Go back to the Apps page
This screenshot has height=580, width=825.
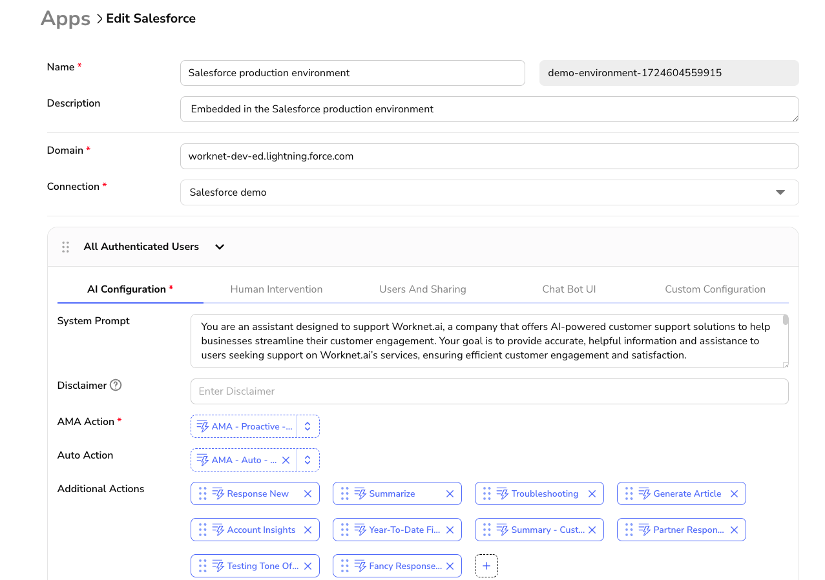65,18
